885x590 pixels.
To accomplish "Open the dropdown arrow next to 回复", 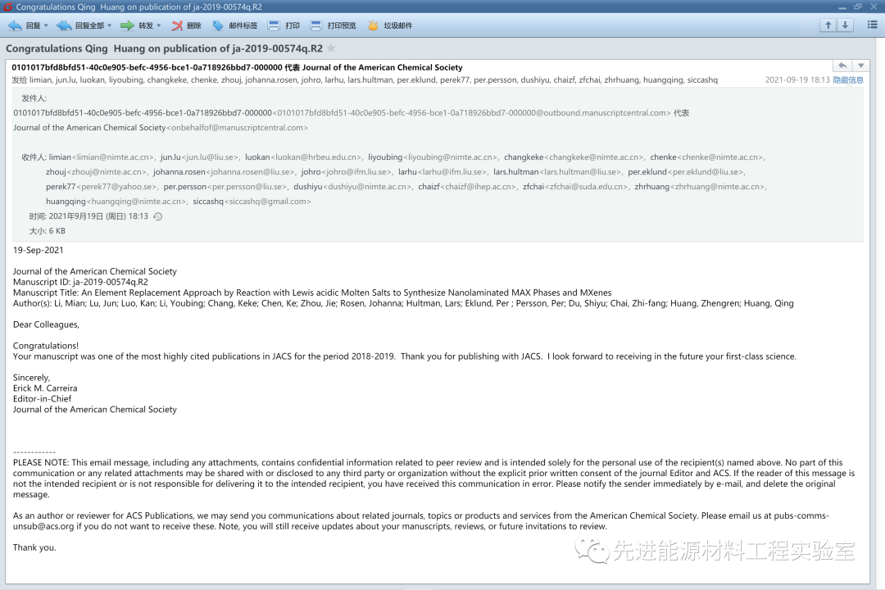I will (46, 25).
